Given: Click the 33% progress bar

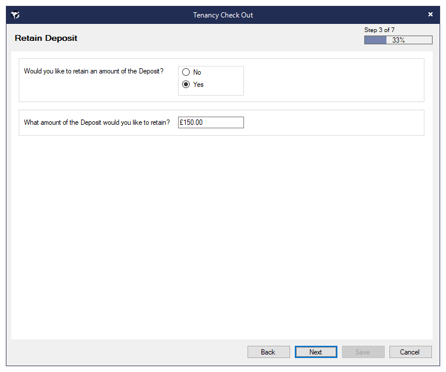Looking at the screenshot, I should coord(398,40).
